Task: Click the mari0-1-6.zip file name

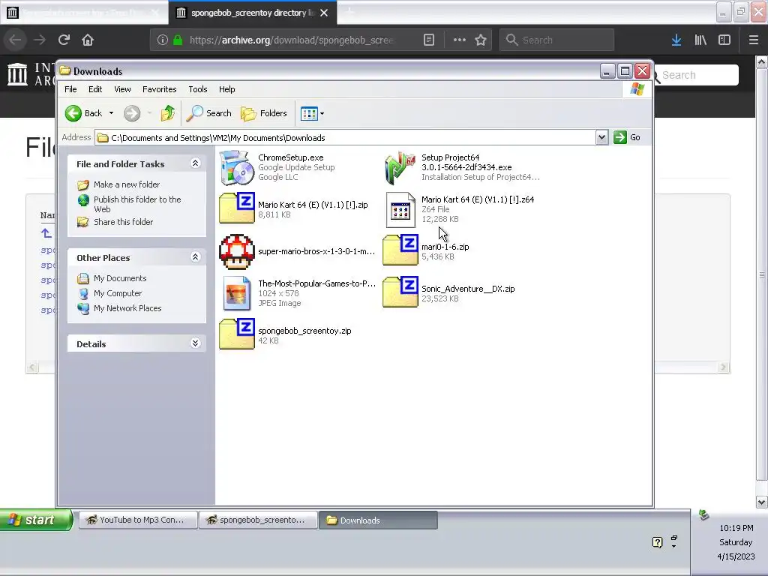Action: click(445, 247)
